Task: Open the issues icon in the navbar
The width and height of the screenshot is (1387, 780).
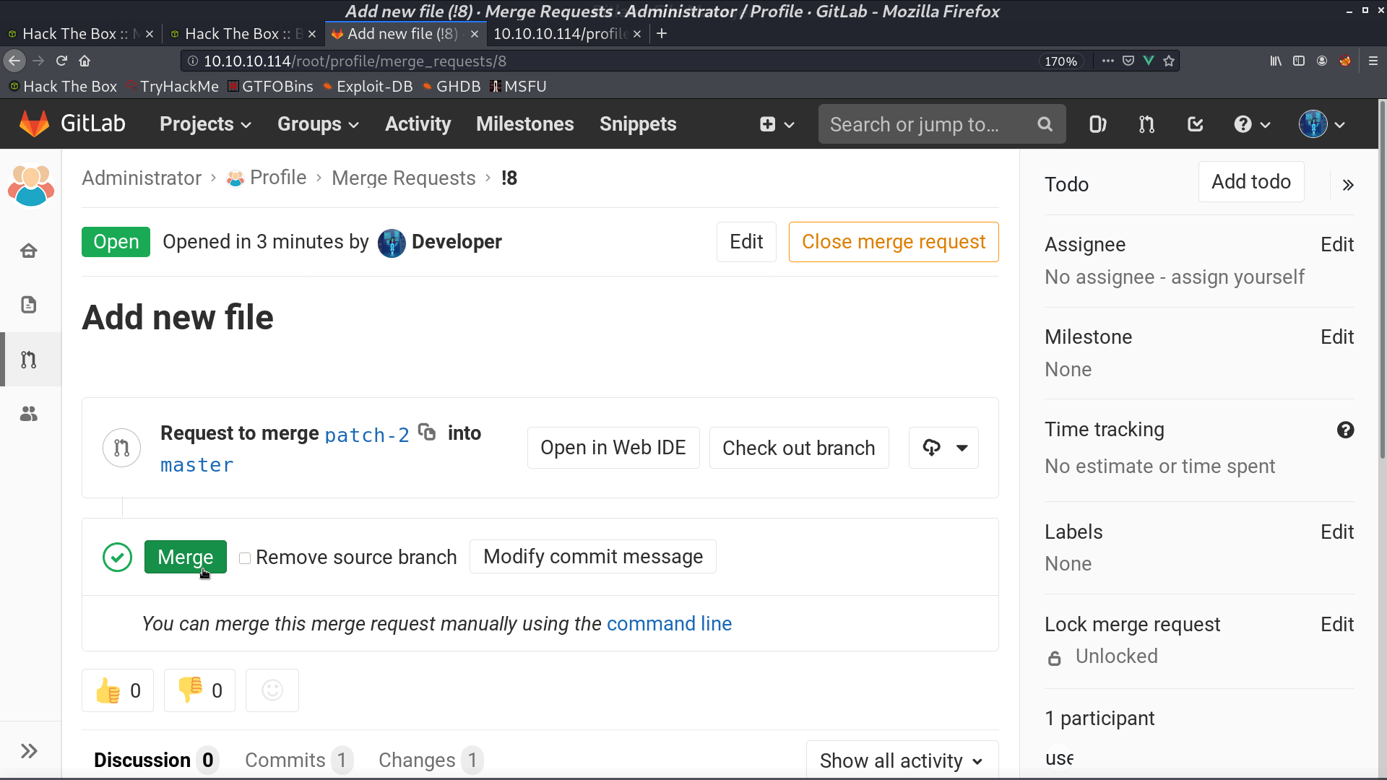Action: [x=1097, y=124]
